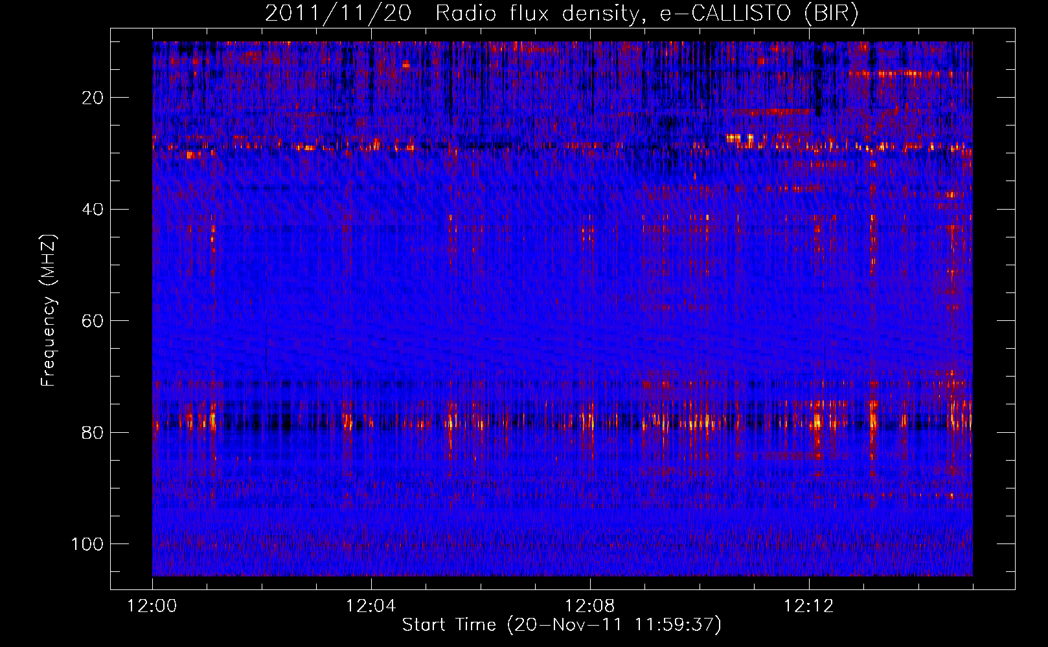
Task: Click the '12:08' time tick label
Action: [590, 606]
